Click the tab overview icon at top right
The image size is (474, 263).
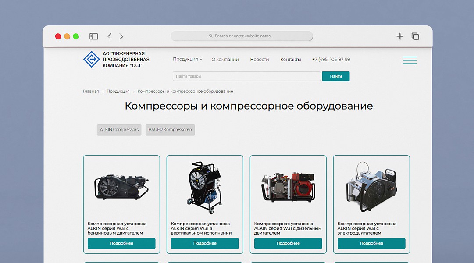click(x=415, y=36)
